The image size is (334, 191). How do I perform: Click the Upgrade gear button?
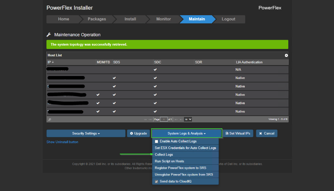(138, 134)
